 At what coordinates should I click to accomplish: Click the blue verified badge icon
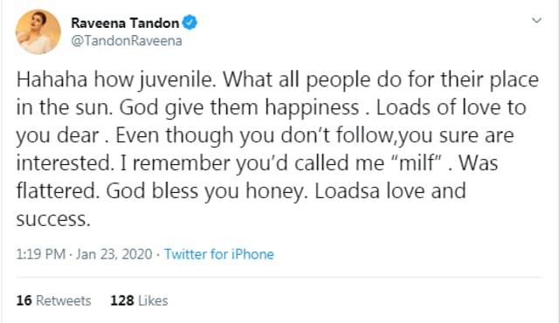tap(190, 23)
